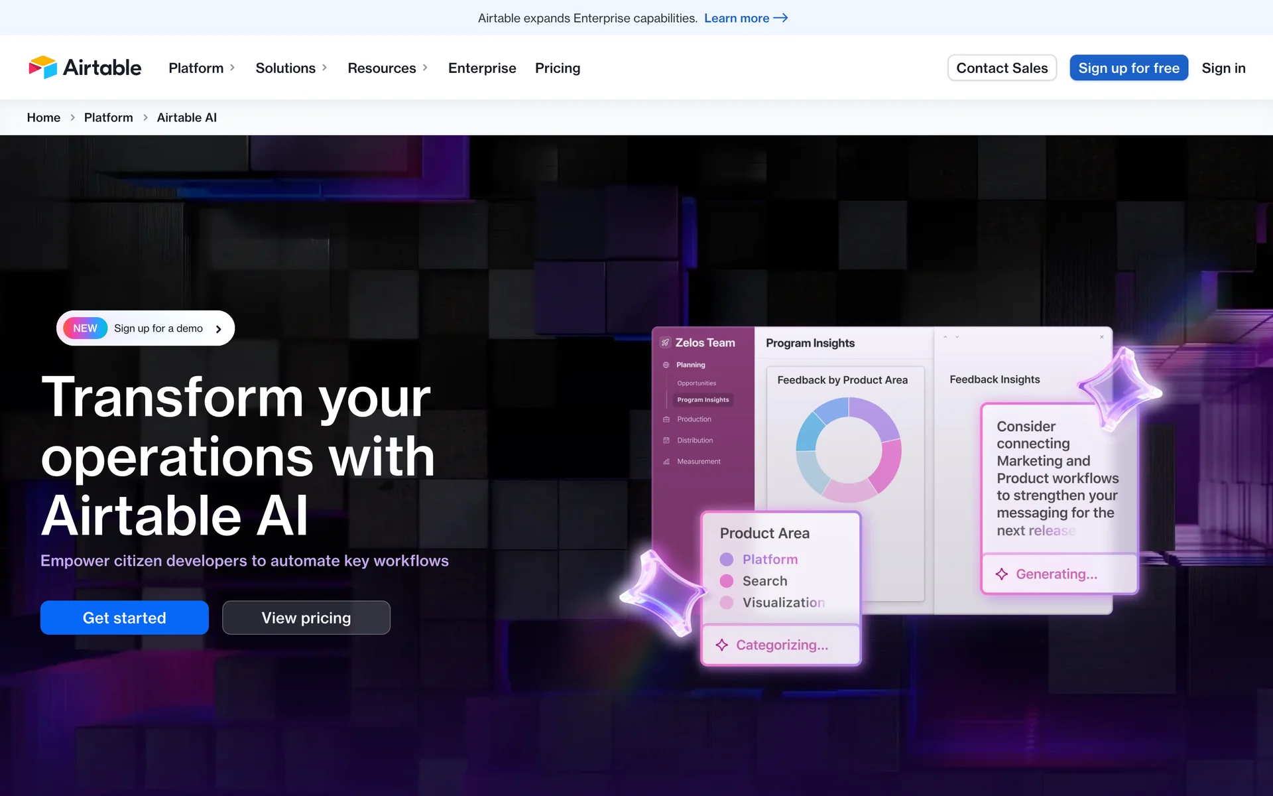The image size is (1273, 796).
Task: Select the purple Platform color dot
Action: [x=727, y=559]
